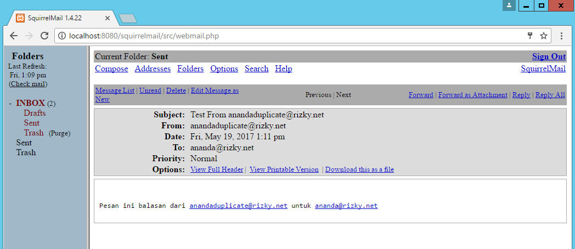575x249 pixels.
Task: Click the Current Folder: Sent label
Action: coord(131,56)
